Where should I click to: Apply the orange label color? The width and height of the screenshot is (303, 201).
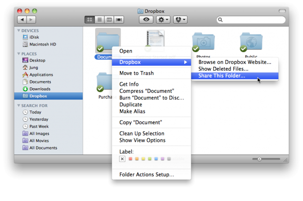click(137, 159)
